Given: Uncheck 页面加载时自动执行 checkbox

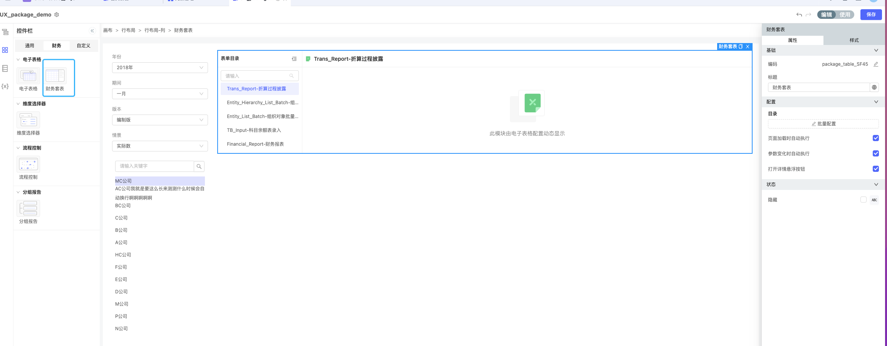Looking at the screenshot, I should [x=875, y=138].
